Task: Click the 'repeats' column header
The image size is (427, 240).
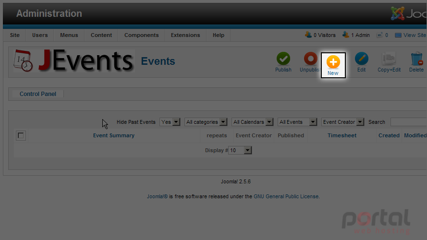Action: [x=217, y=135]
